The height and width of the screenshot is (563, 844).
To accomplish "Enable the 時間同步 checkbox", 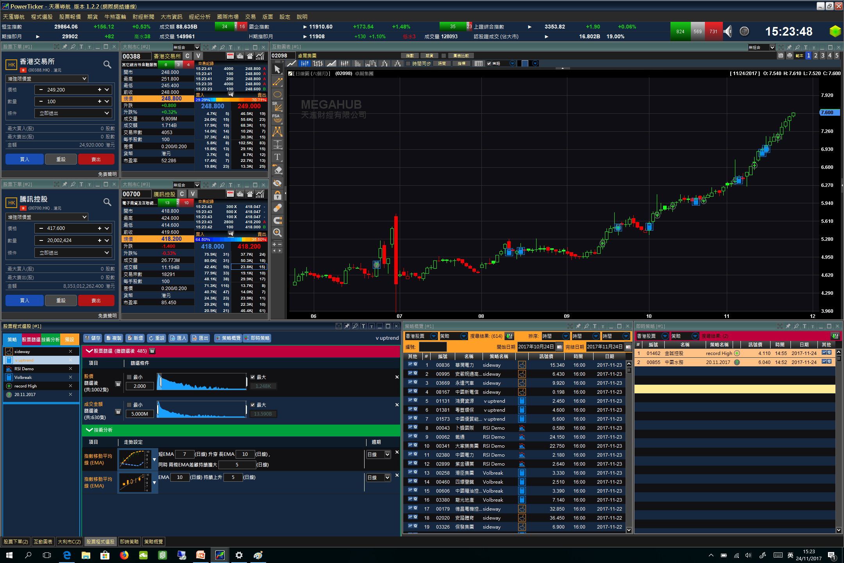I will [x=408, y=63].
